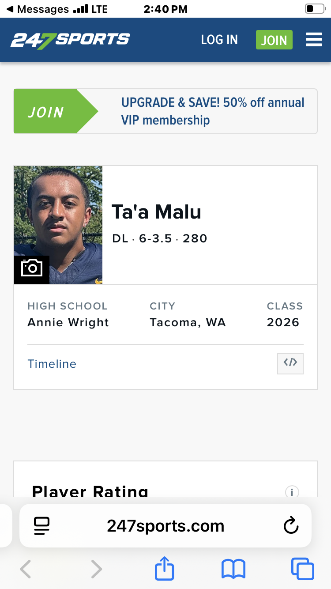Open Safari bookmarks

(x=233, y=569)
